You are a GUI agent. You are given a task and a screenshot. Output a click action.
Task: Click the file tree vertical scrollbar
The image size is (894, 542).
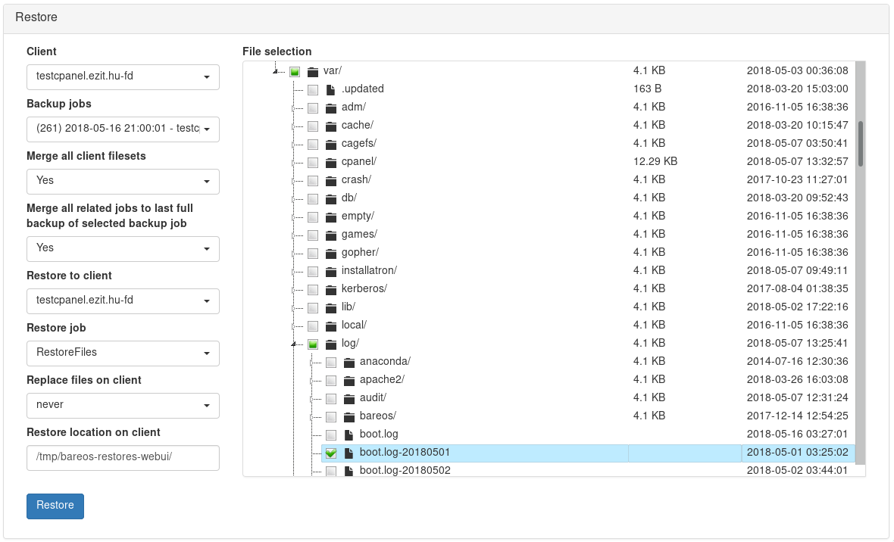click(x=860, y=144)
